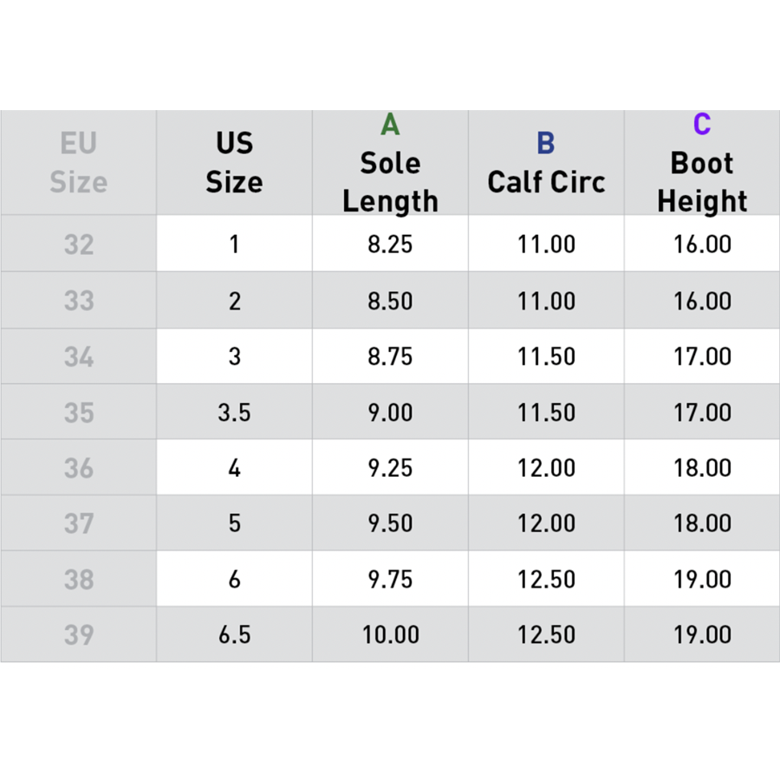
Task: Select EU size 32 row label
Action: click(78, 244)
